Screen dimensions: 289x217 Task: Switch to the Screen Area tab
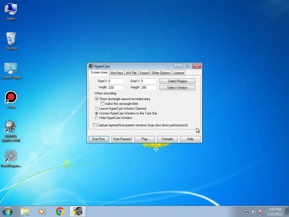coord(99,72)
